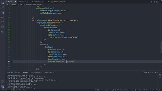This screenshot has height=91, width=162.
Task: Click the Ln 98 cursor position indicator
Action: tap(99, 90)
